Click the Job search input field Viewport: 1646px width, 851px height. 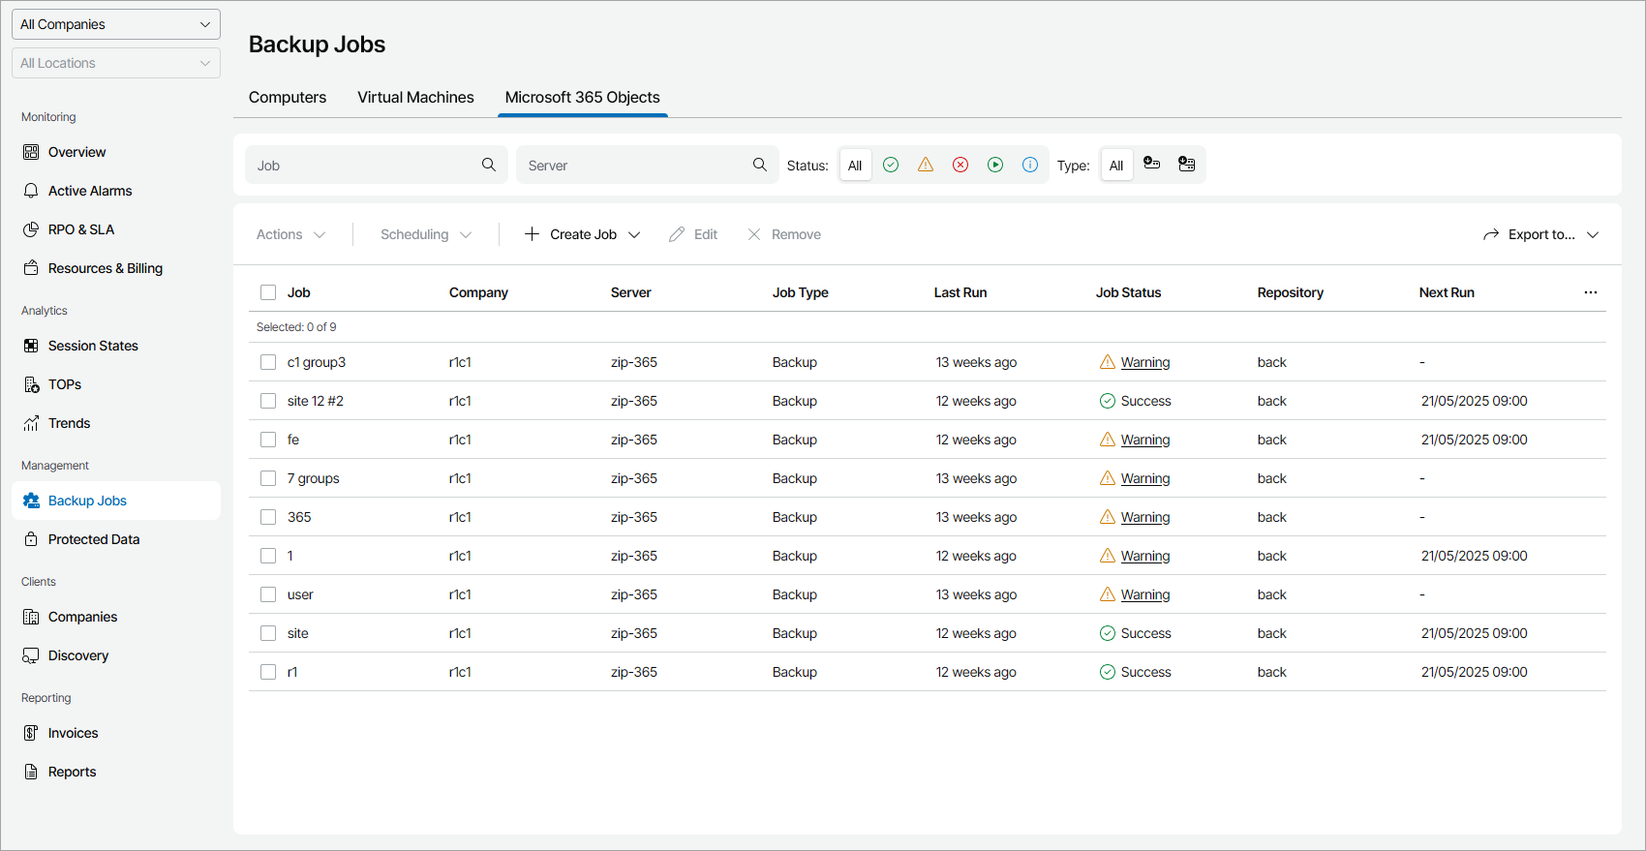[363, 166]
